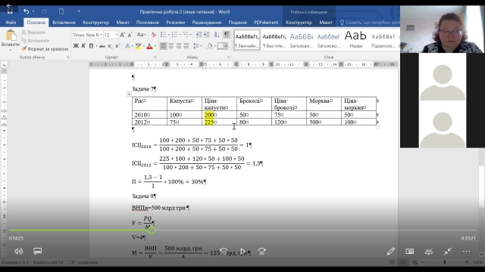
Task: Click the play button in the video controls
Action: (x=242, y=252)
